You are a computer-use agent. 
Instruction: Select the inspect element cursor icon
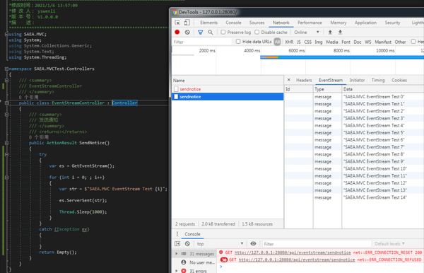pos(177,23)
